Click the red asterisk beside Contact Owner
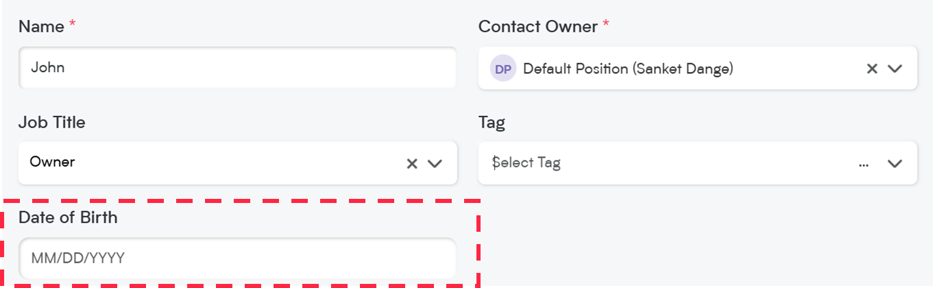This screenshot has height=288, width=933. tap(605, 25)
